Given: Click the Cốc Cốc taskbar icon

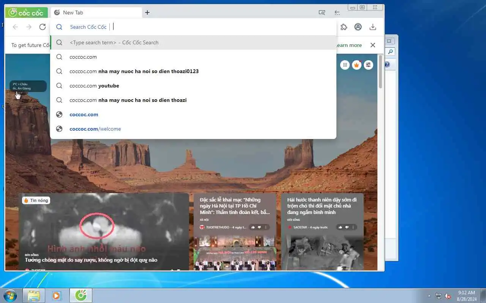Looking at the screenshot, I should (80, 295).
